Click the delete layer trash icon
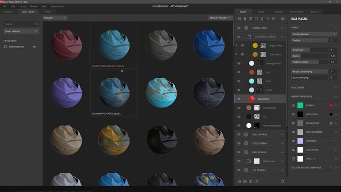Image resolution: width=341 pixels, height=192 pixels. coord(282,181)
